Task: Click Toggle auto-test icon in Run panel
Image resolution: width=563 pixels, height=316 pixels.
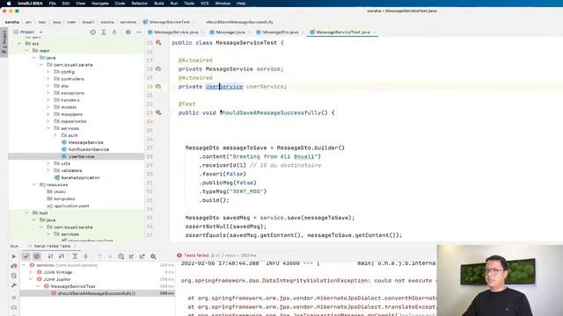Action: click(14, 276)
